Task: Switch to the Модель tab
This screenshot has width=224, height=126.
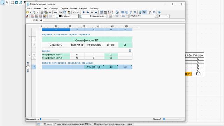Action: (x=48, y=124)
